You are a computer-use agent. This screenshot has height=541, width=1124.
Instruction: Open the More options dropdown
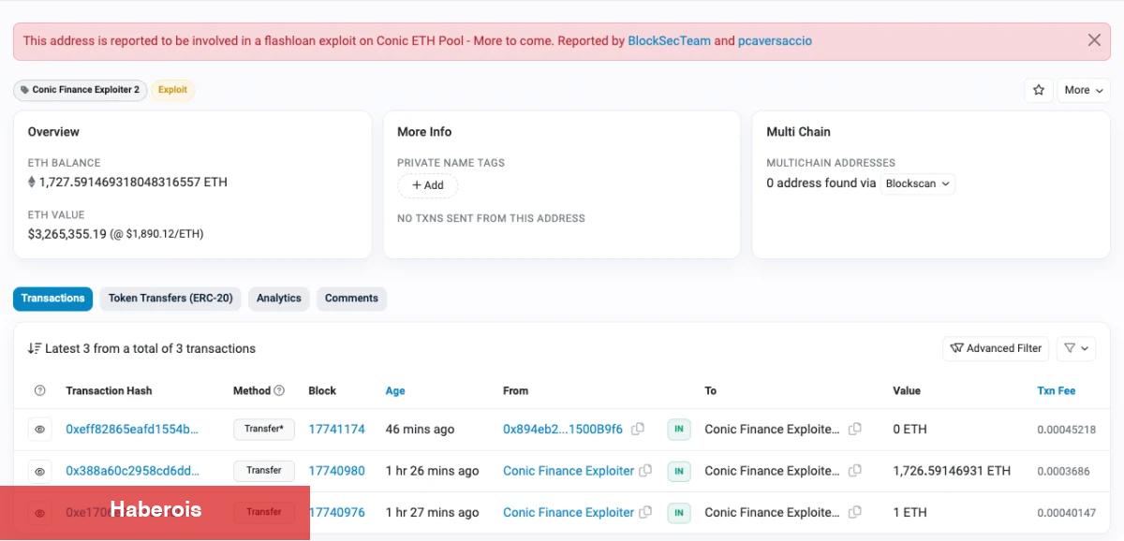[x=1084, y=90]
